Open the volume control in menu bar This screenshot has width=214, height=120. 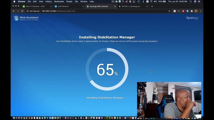pos(155,1)
